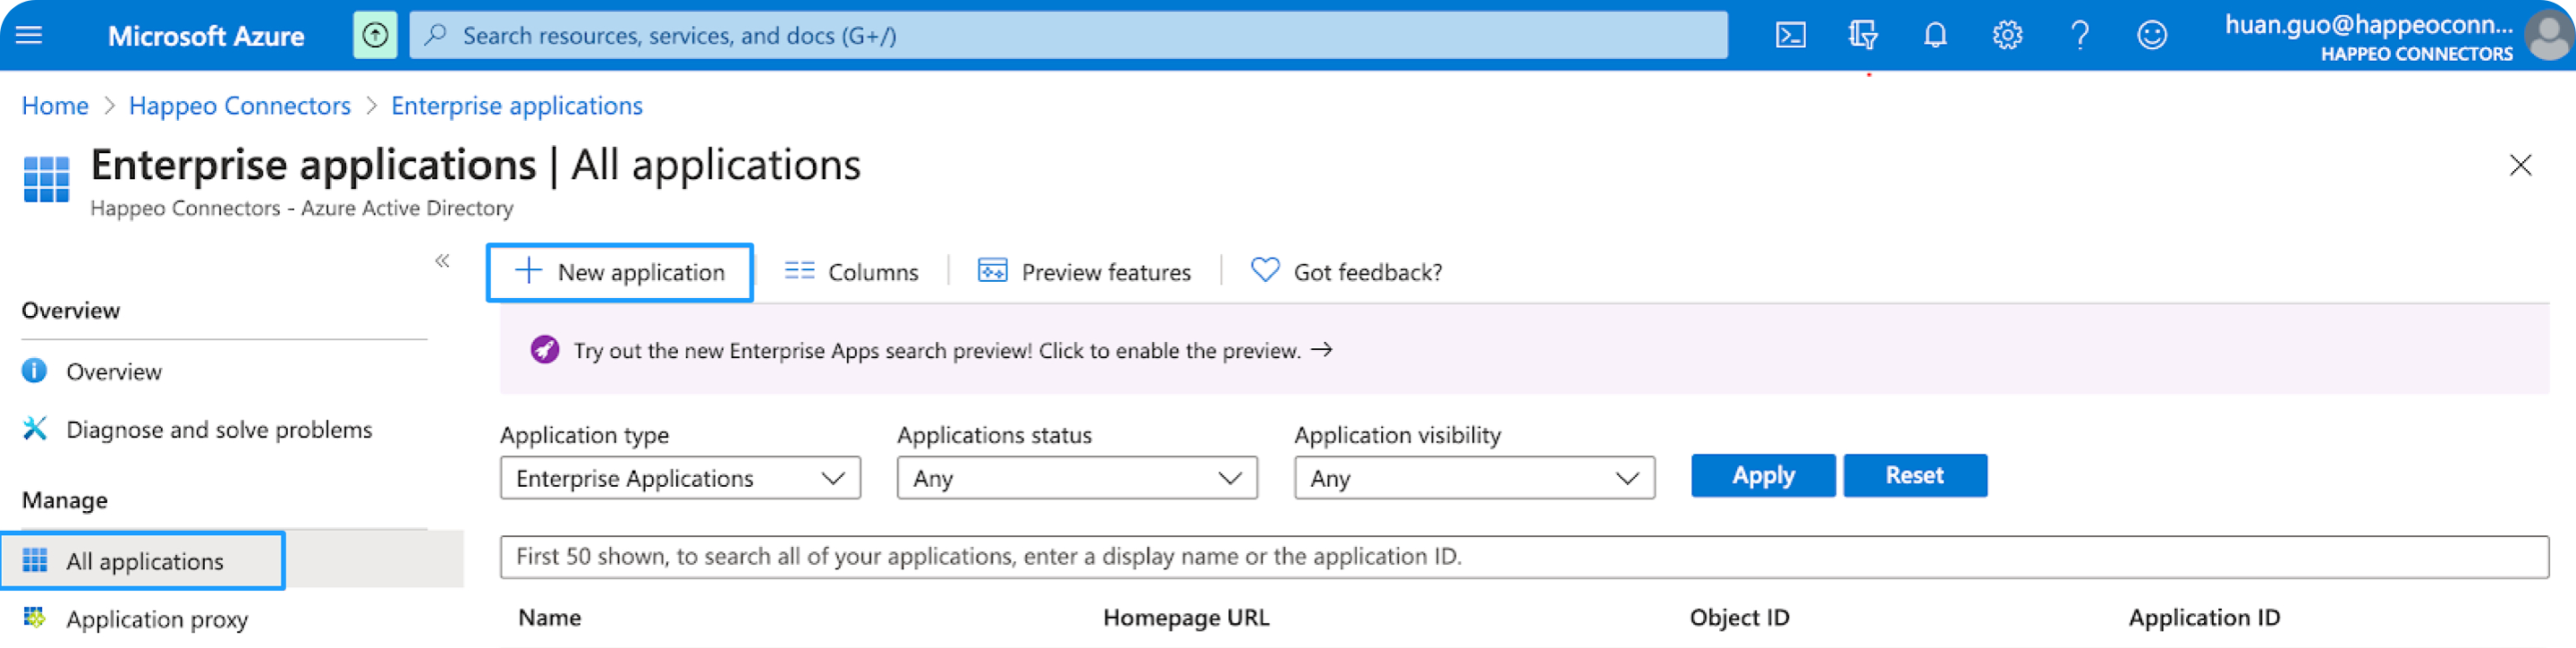This screenshot has width=2576, height=648.
Task: Open Enterprise applications breadcrumb
Action: point(517,105)
